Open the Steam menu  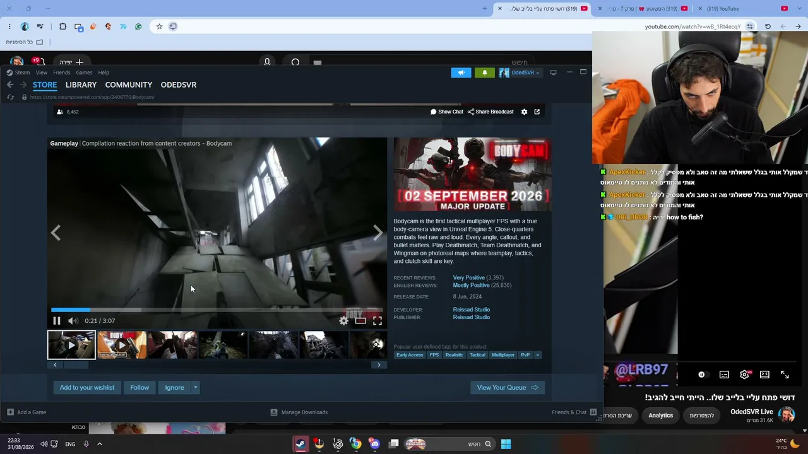point(22,73)
